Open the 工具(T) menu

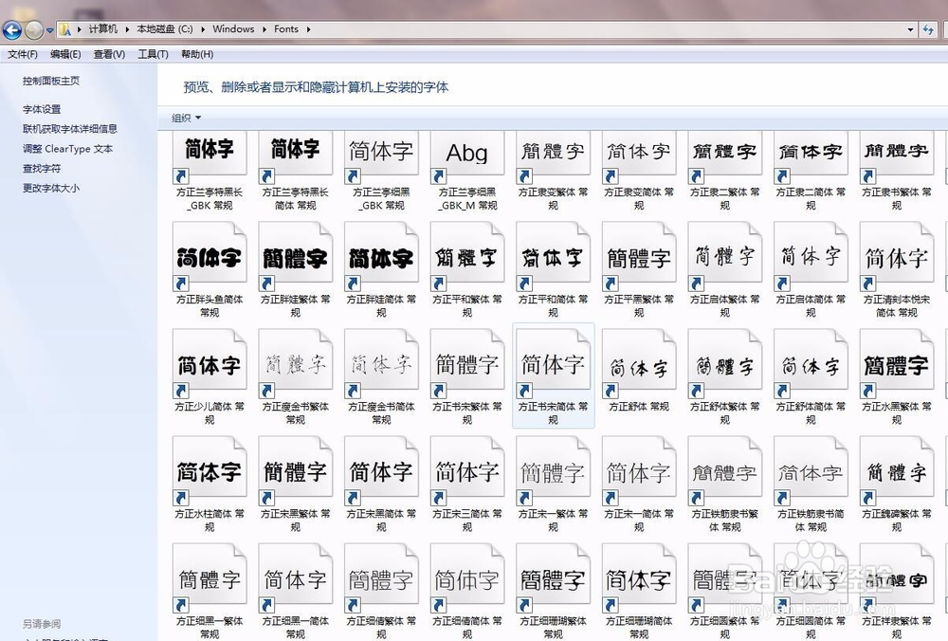(x=153, y=54)
